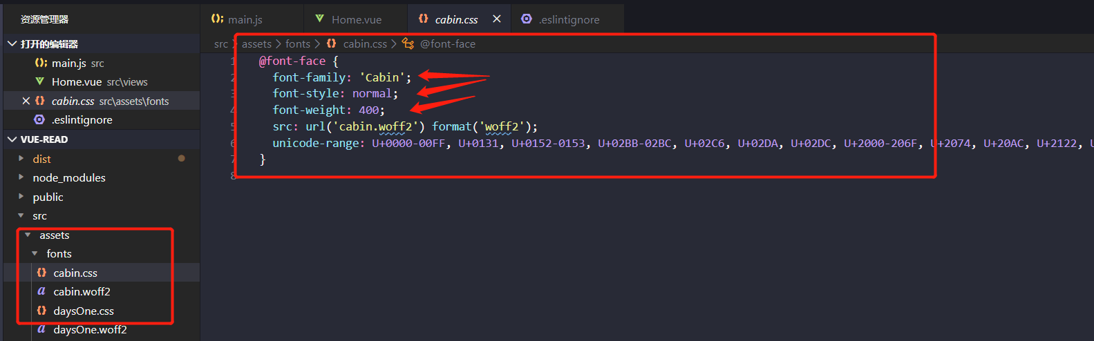
Task: Click the @font-face symbol icon in breadcrumb
Action: click(x=408, y=43)
